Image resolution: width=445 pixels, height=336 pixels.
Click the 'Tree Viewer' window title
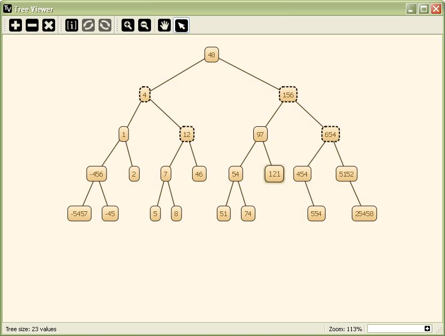pos(34,9)
